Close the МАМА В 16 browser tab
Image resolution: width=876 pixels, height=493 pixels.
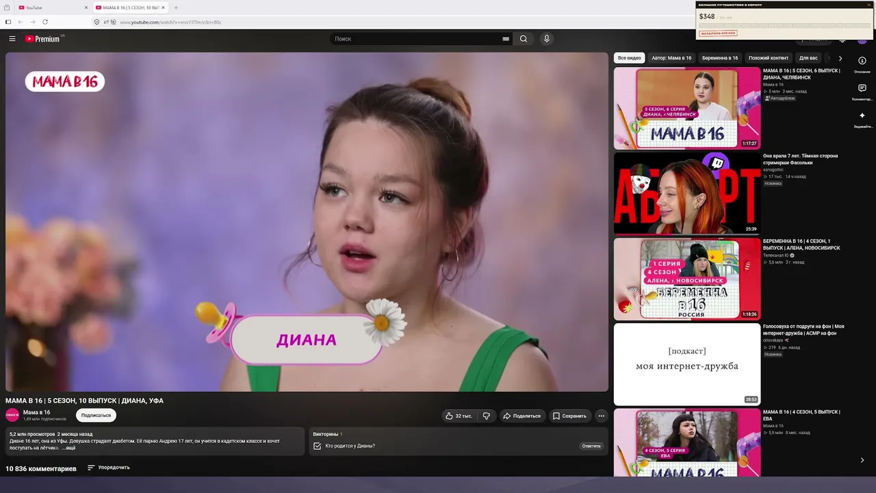(163, 8)
